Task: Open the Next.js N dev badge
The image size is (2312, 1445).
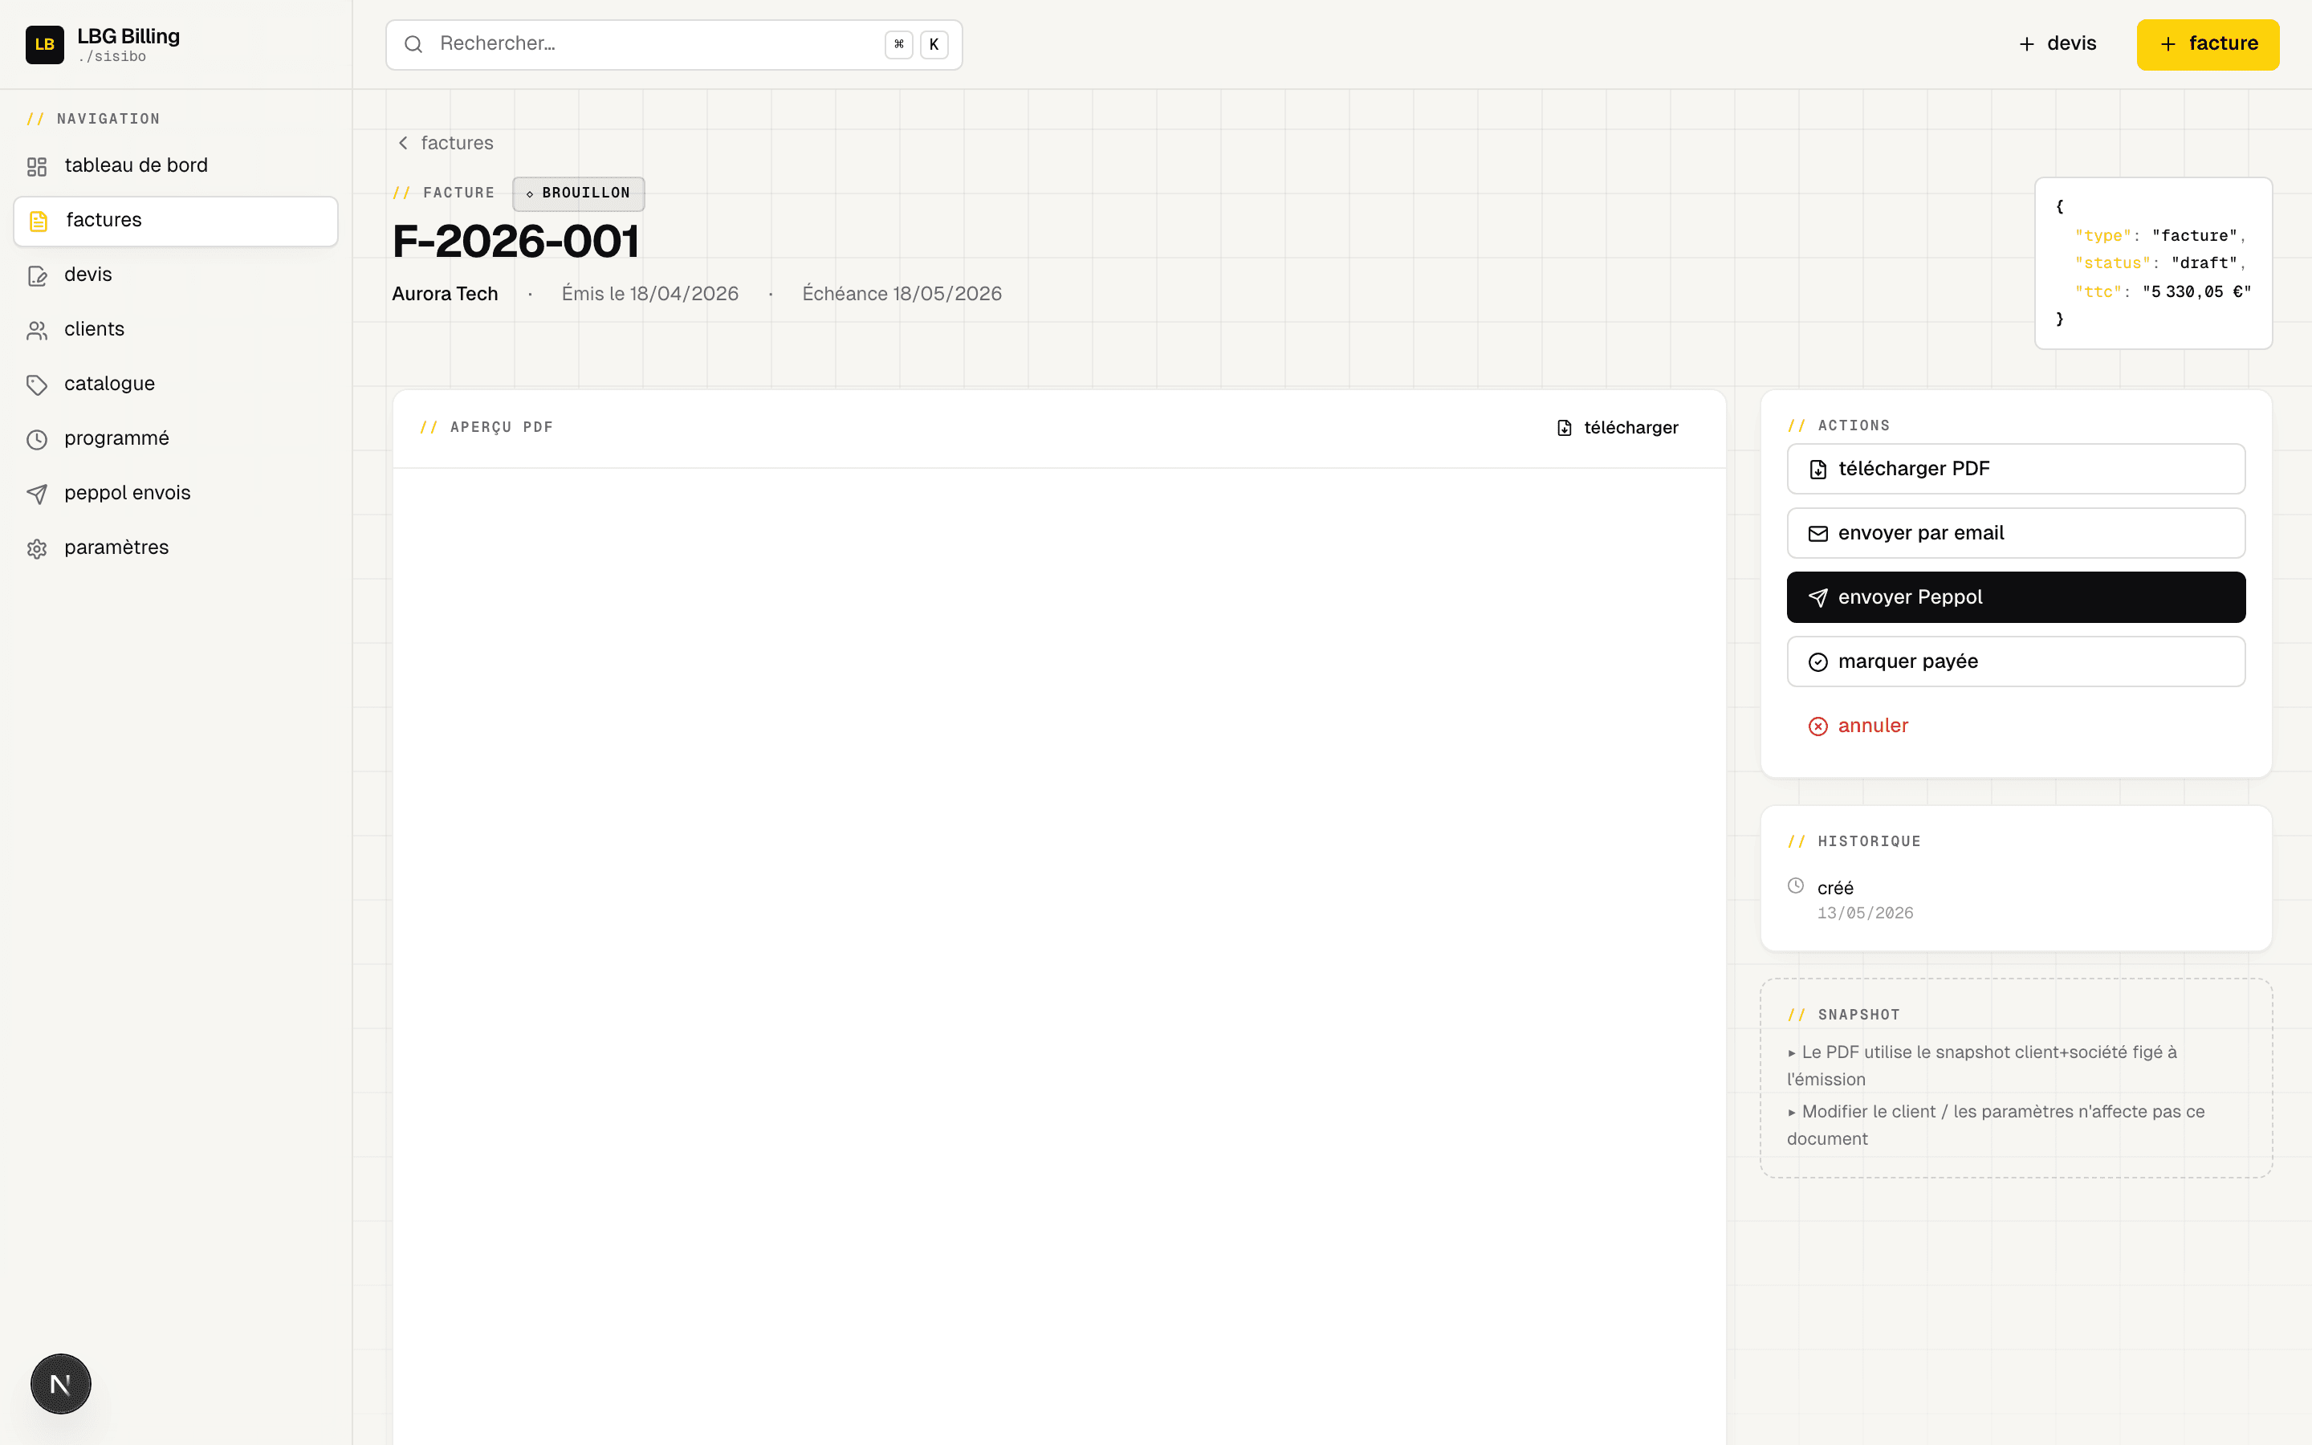Action: coord(60,1383)
